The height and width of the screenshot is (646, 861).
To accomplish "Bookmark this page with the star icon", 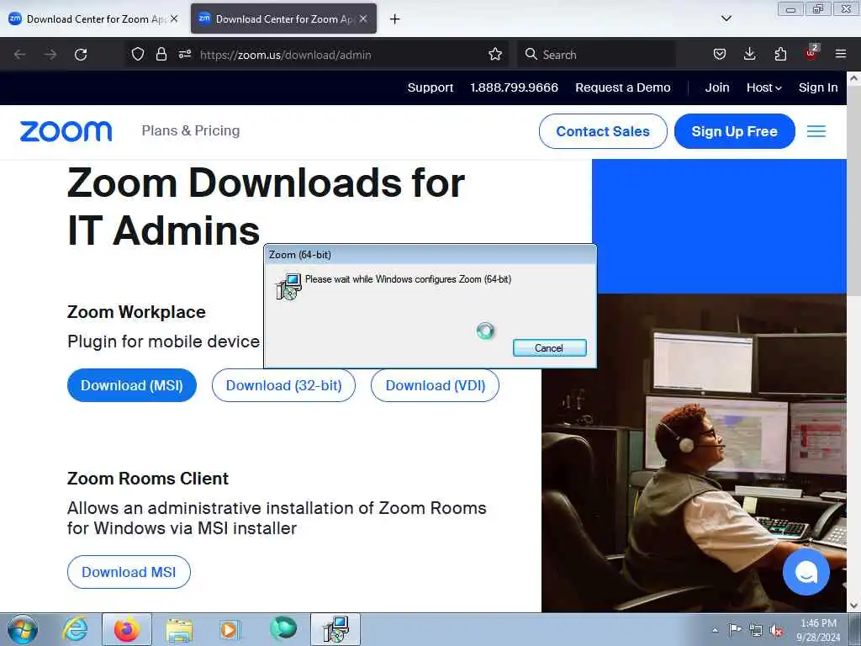I will point(495,54).
